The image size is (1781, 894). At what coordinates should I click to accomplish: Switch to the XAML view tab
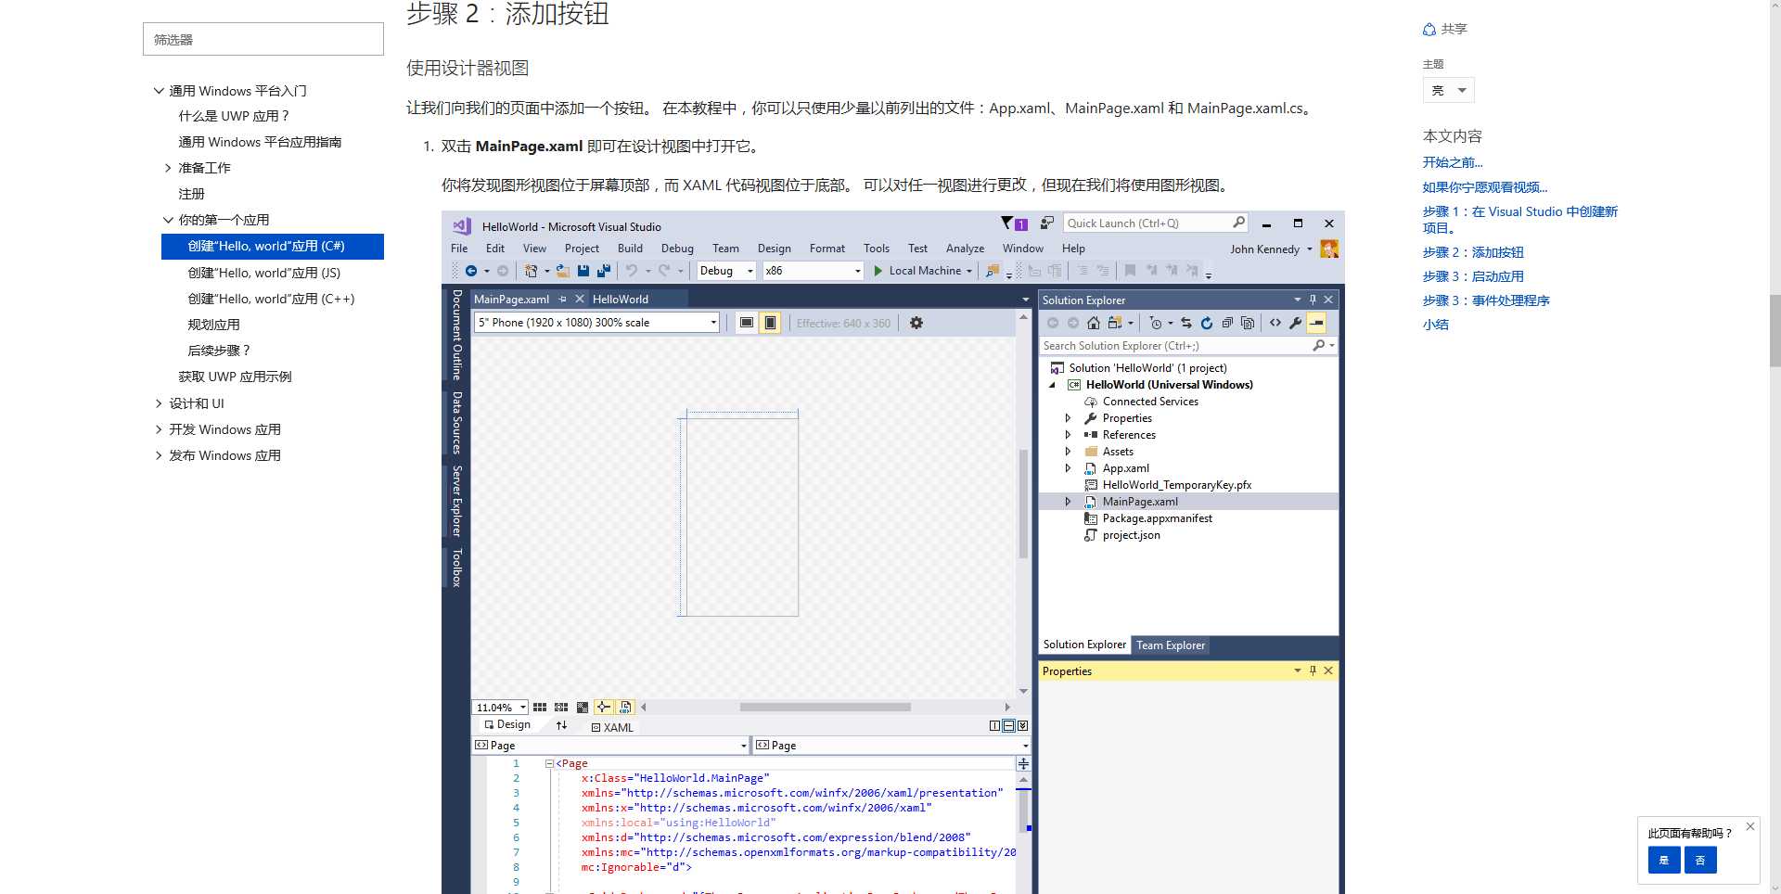tap(612, 727)
